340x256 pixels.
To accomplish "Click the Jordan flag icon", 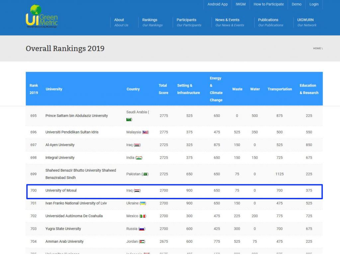I will (142, 242).
